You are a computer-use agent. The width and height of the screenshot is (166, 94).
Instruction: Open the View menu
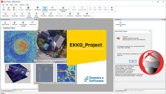[11, 5]
